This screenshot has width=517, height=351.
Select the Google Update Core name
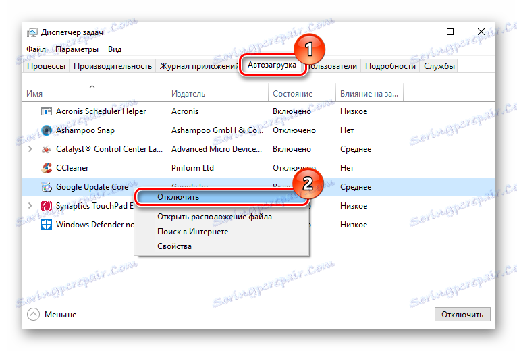click(92, 187)
